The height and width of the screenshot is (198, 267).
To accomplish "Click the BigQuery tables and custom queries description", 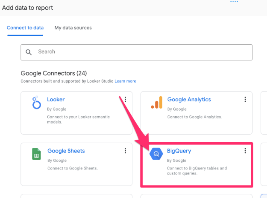I will coord(197,170).
